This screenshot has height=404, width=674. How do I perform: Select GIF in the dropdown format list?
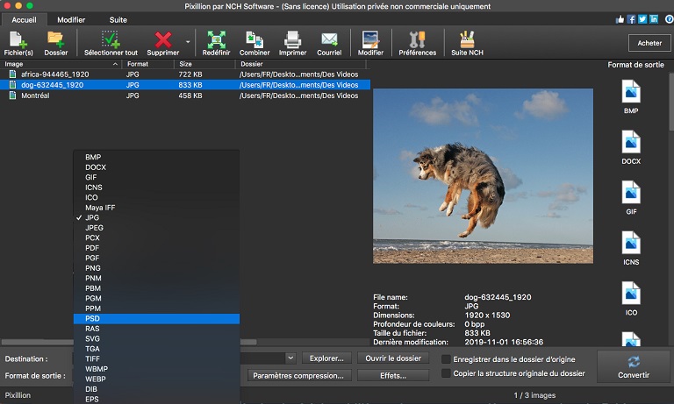(x=156, y=177)
